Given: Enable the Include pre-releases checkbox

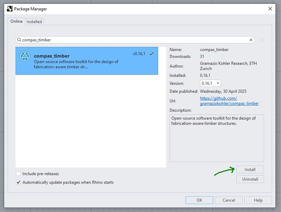Looking at the screenshot, I should (x=18, y=174).
